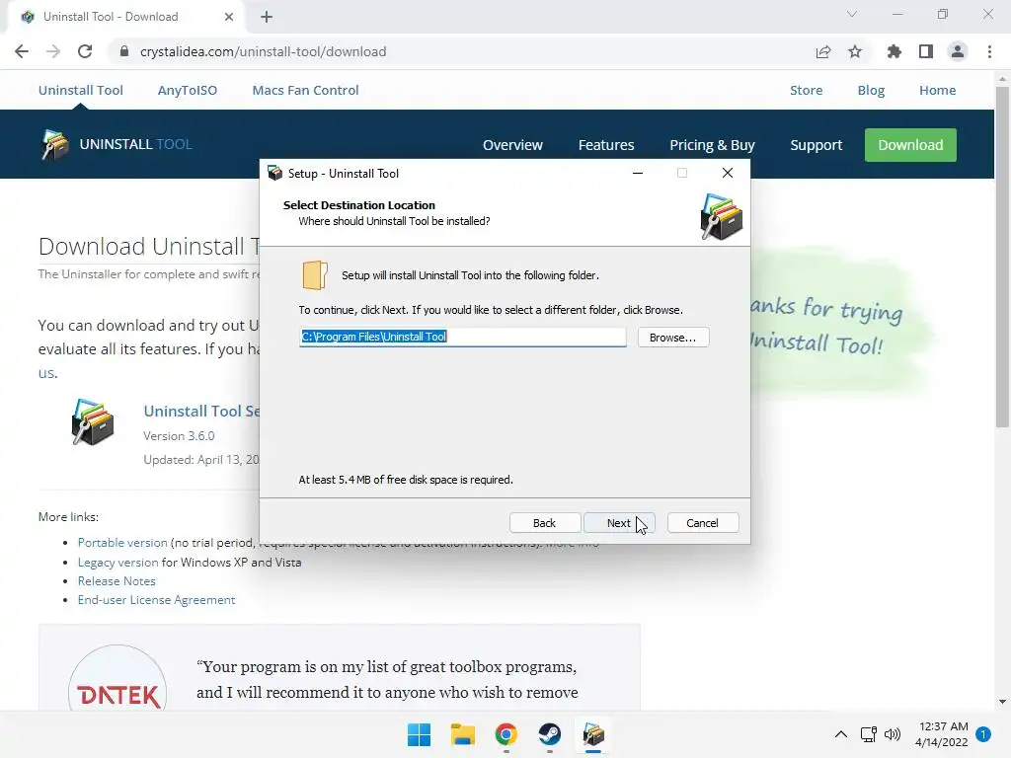The height and width of the screenshot is (758, 1011).
Task: Open the End-user License Agreement link
Action: point(157,599)
